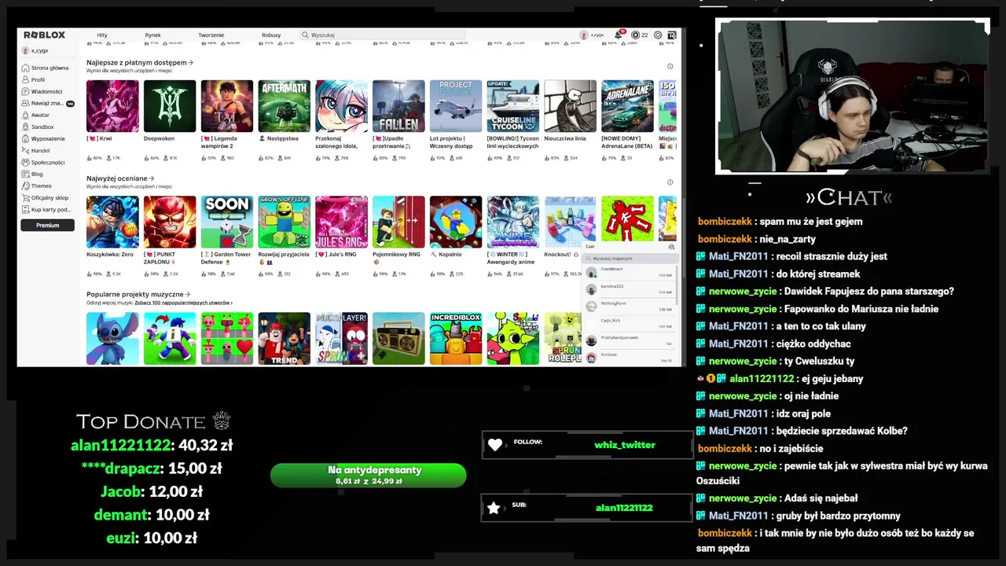Expand the Najlepsze z płatnym dostępem section
The image size is (1006, 566).
(139, 62)
